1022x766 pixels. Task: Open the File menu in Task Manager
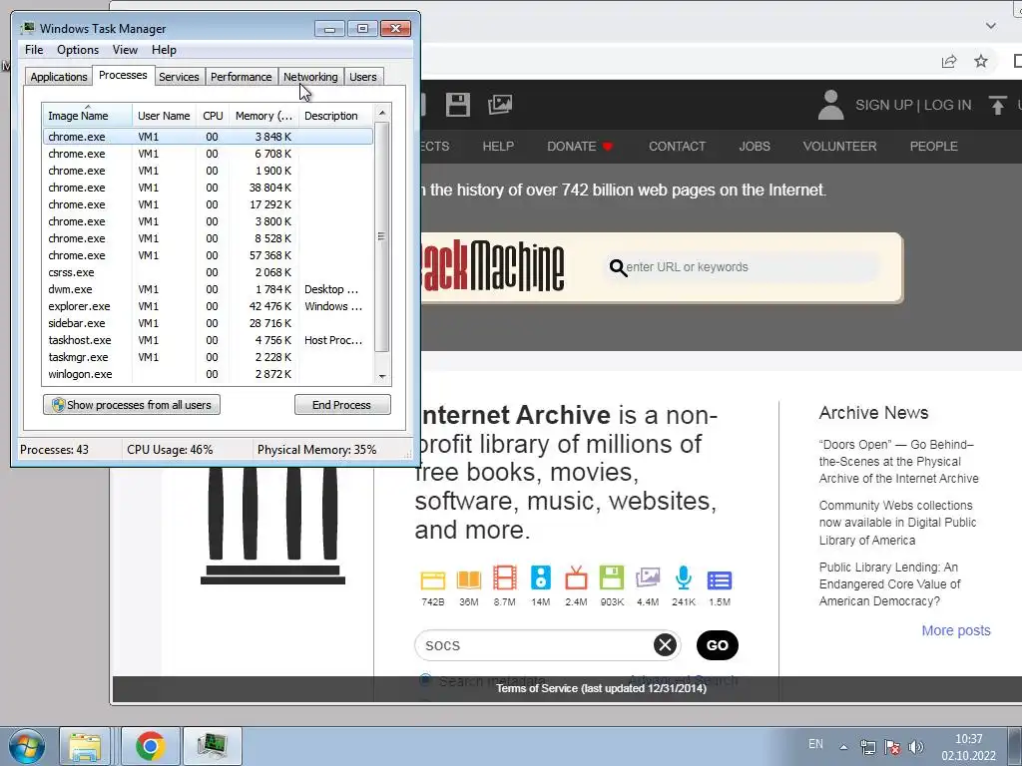pos(34,50)
